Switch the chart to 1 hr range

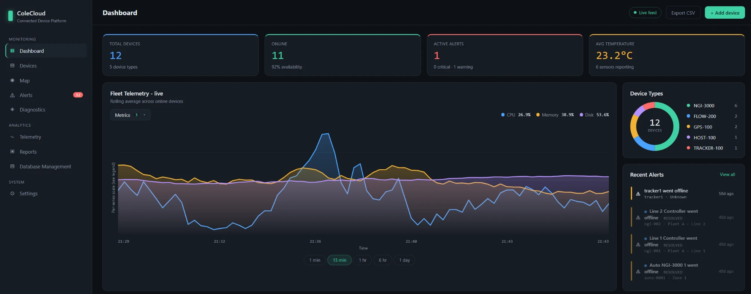[x=362, y=260]
